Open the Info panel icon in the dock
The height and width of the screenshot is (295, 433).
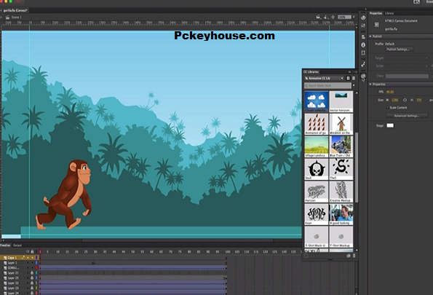363,44
